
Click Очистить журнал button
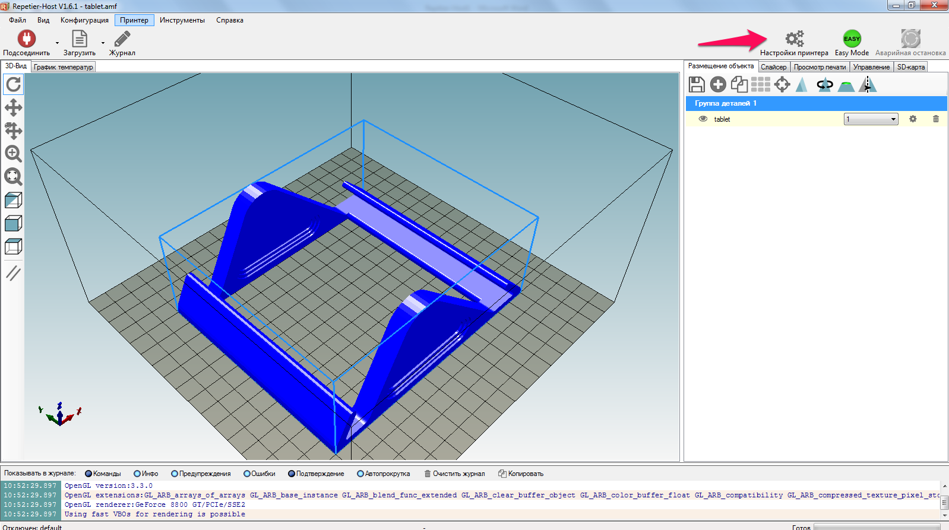[x=454, y=474]
